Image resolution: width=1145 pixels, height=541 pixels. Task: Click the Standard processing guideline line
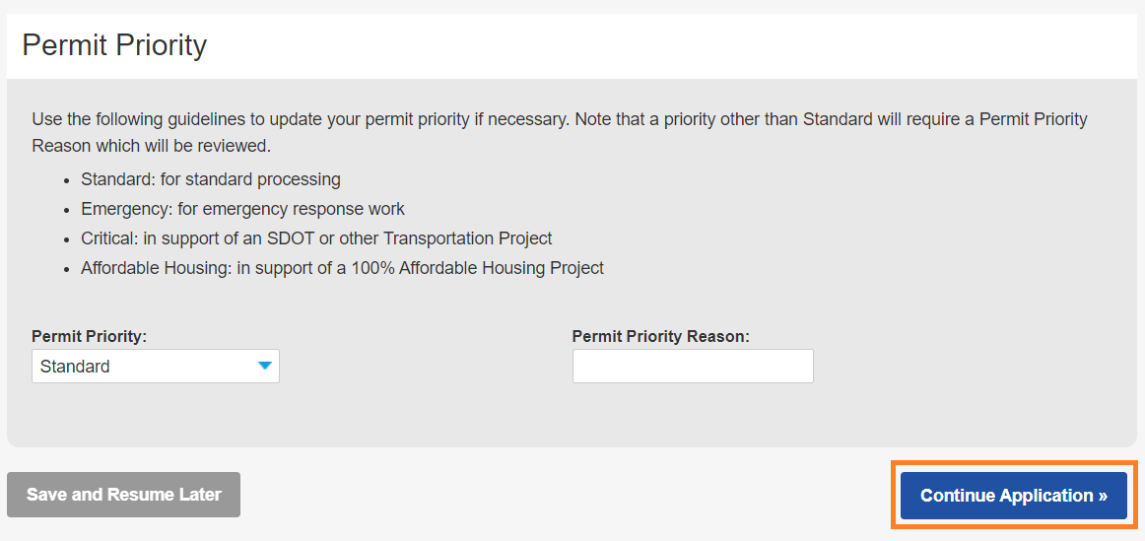[211, 179]
